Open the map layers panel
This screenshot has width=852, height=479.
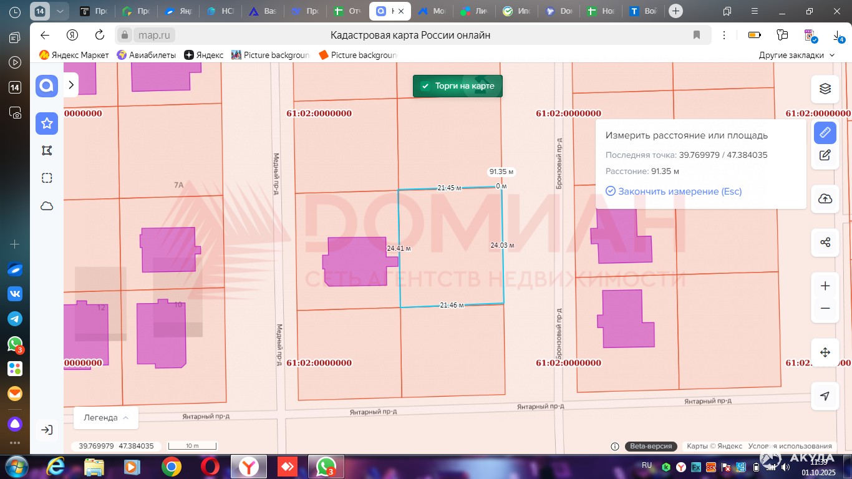coord(825,89)
